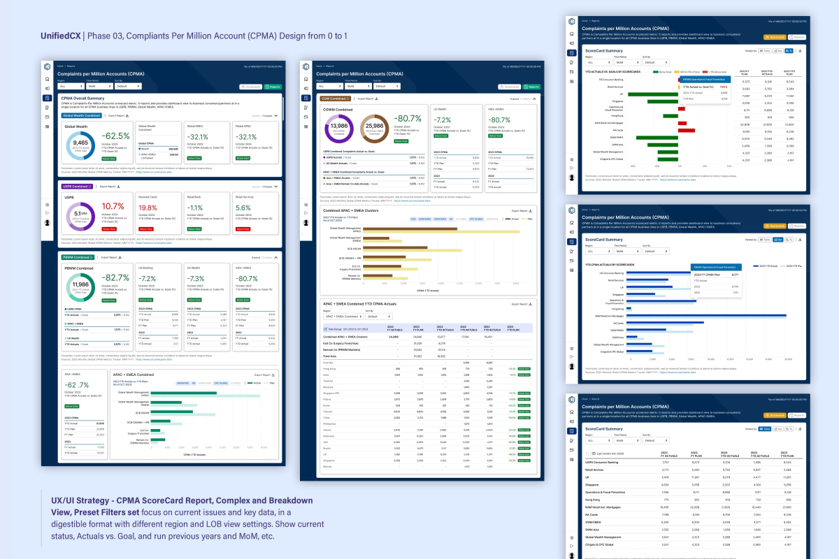Select Reports tab button in CPMA Overall Summary screen

[273, 87]
